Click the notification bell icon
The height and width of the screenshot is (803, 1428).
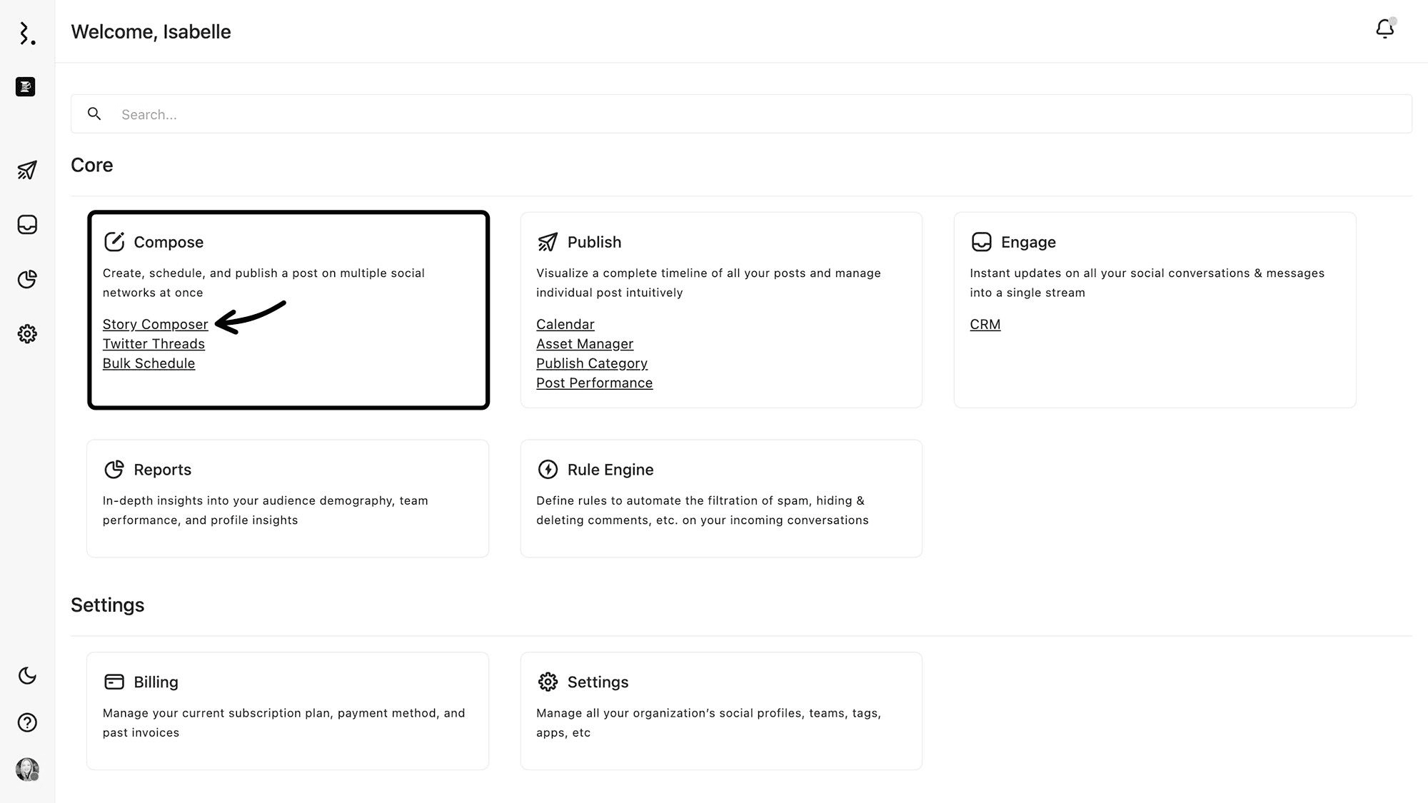pos(1384,29)
